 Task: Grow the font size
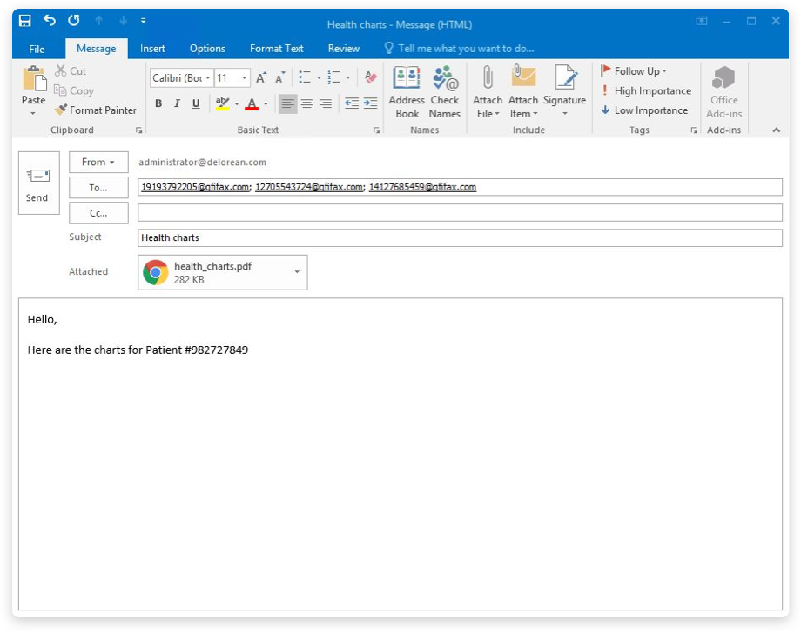point(260,78)
